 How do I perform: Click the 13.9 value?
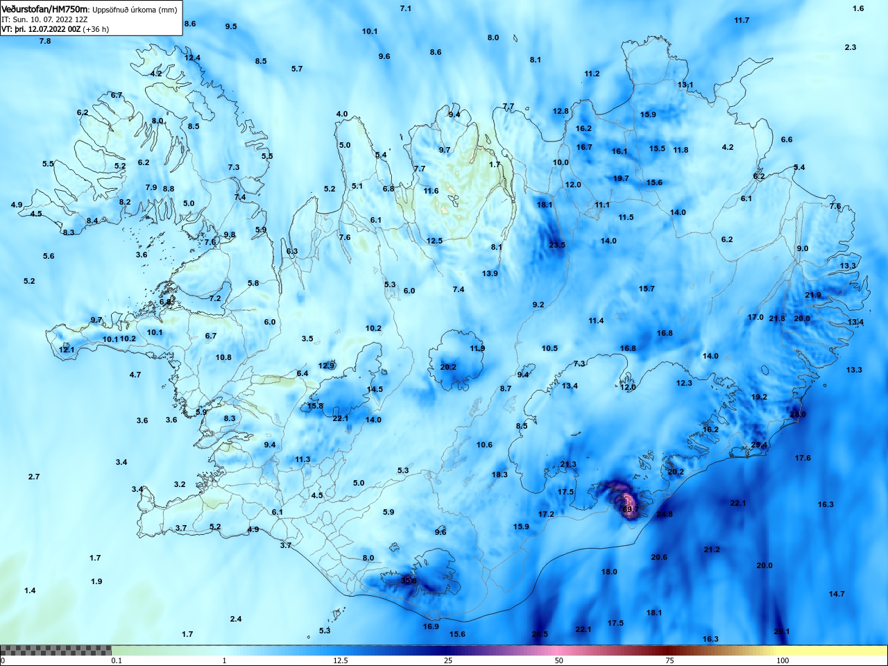tap(490, 273)
